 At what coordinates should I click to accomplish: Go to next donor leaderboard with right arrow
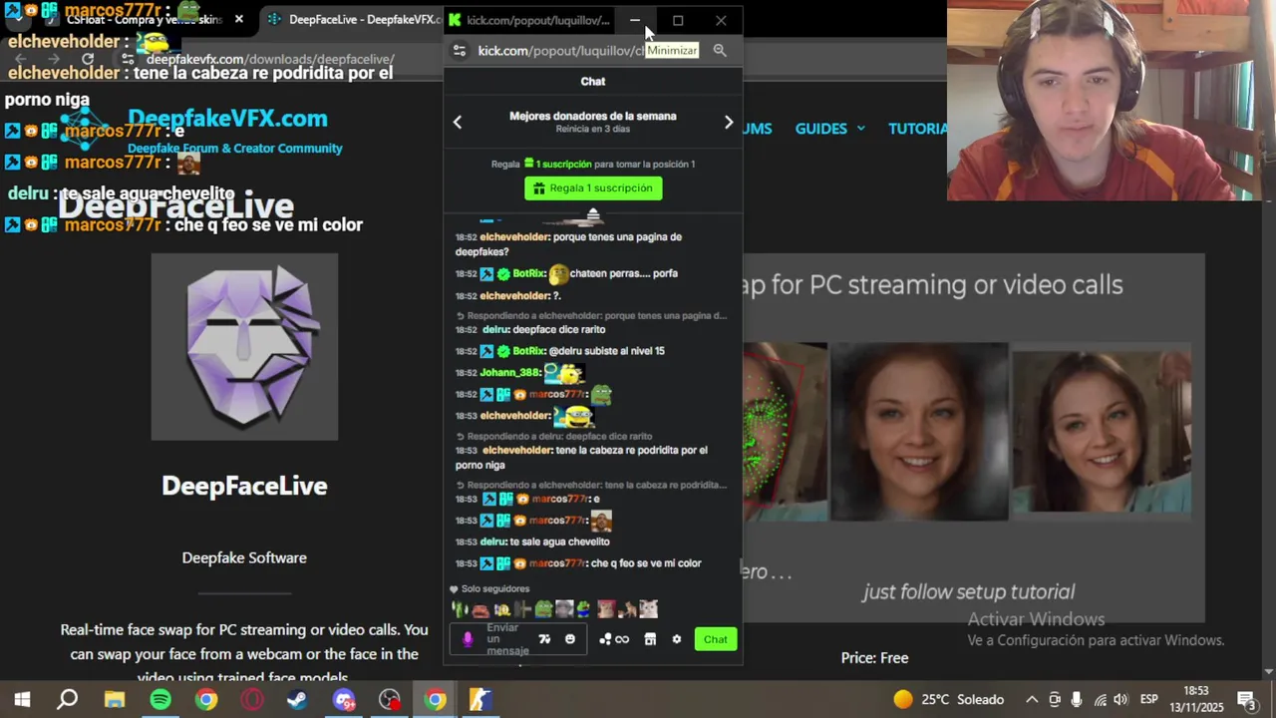point(729,122)
